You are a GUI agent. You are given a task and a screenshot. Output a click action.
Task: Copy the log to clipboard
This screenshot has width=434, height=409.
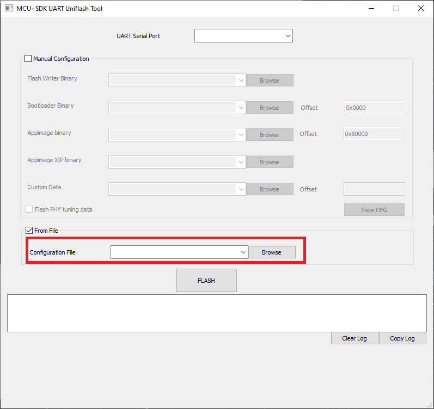click(x=402, y=338)
